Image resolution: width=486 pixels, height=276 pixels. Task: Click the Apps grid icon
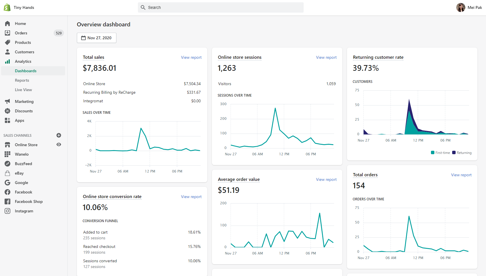tap(7, 120)
